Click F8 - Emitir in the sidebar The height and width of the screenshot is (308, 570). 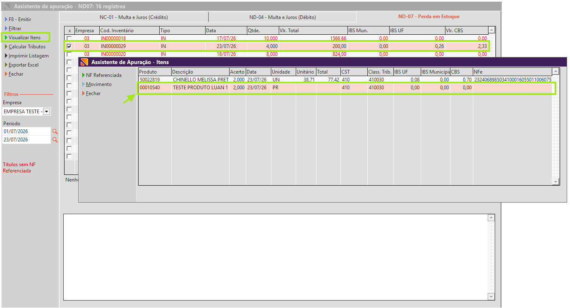pyautogui.click(x=19, y=19)
